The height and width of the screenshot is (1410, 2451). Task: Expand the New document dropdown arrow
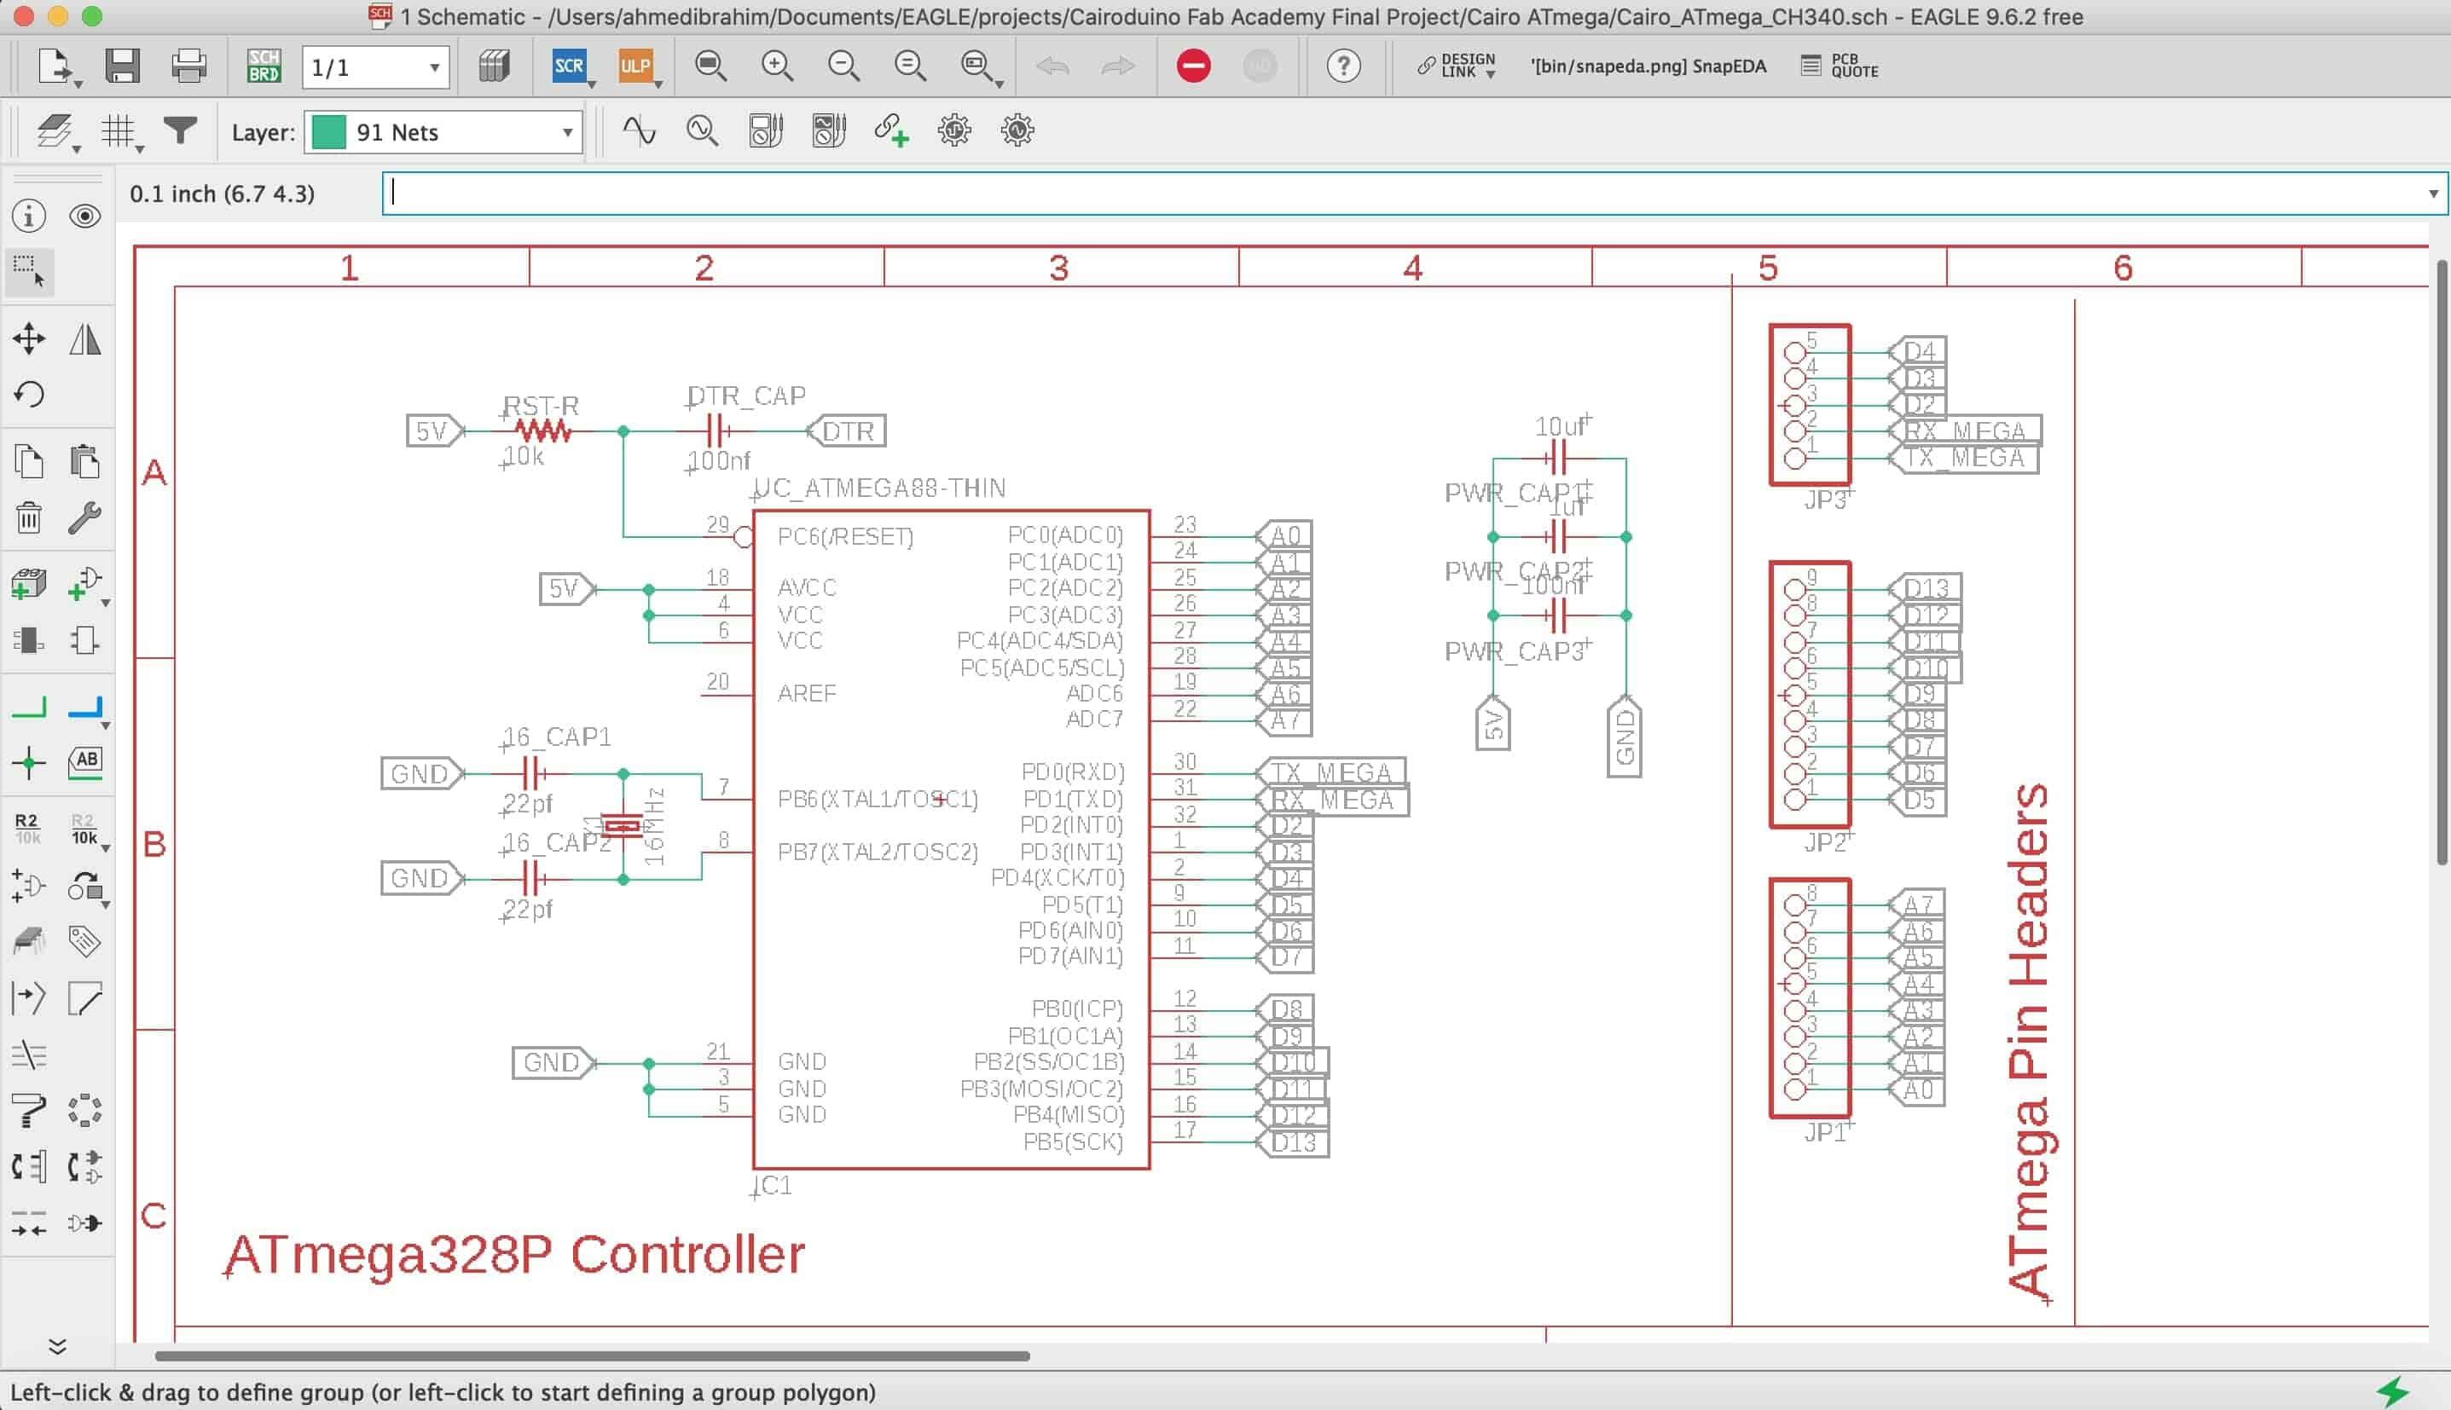click(78, 85)
